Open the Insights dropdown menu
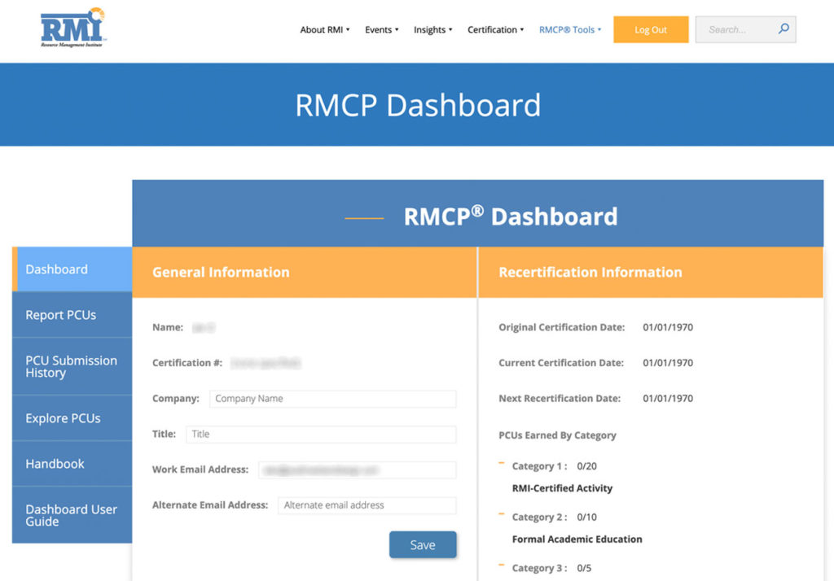 click(x=432, y=29)
